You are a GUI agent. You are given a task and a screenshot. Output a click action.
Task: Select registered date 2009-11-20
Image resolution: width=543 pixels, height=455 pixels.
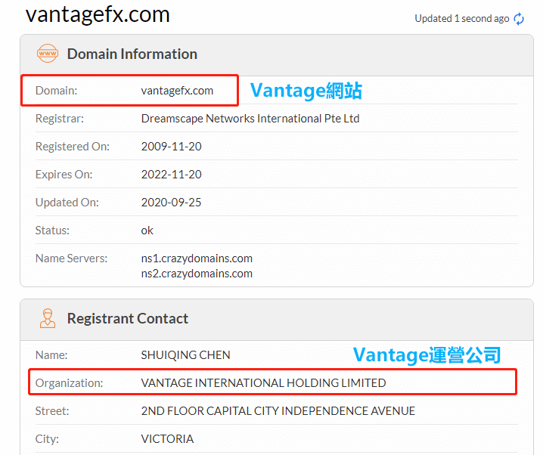pyautogui.click(x=171, y=147)
